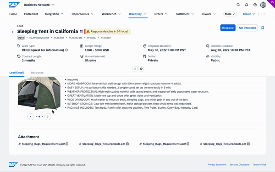The image size is (275, 172).
Task: Click the Visibility eye icon
Action: point(208,56)
